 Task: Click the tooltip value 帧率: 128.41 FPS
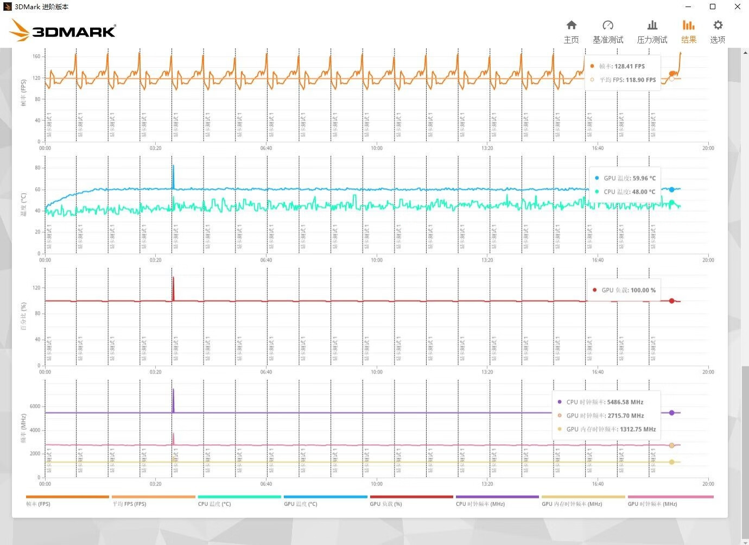(x=622, y=66)
